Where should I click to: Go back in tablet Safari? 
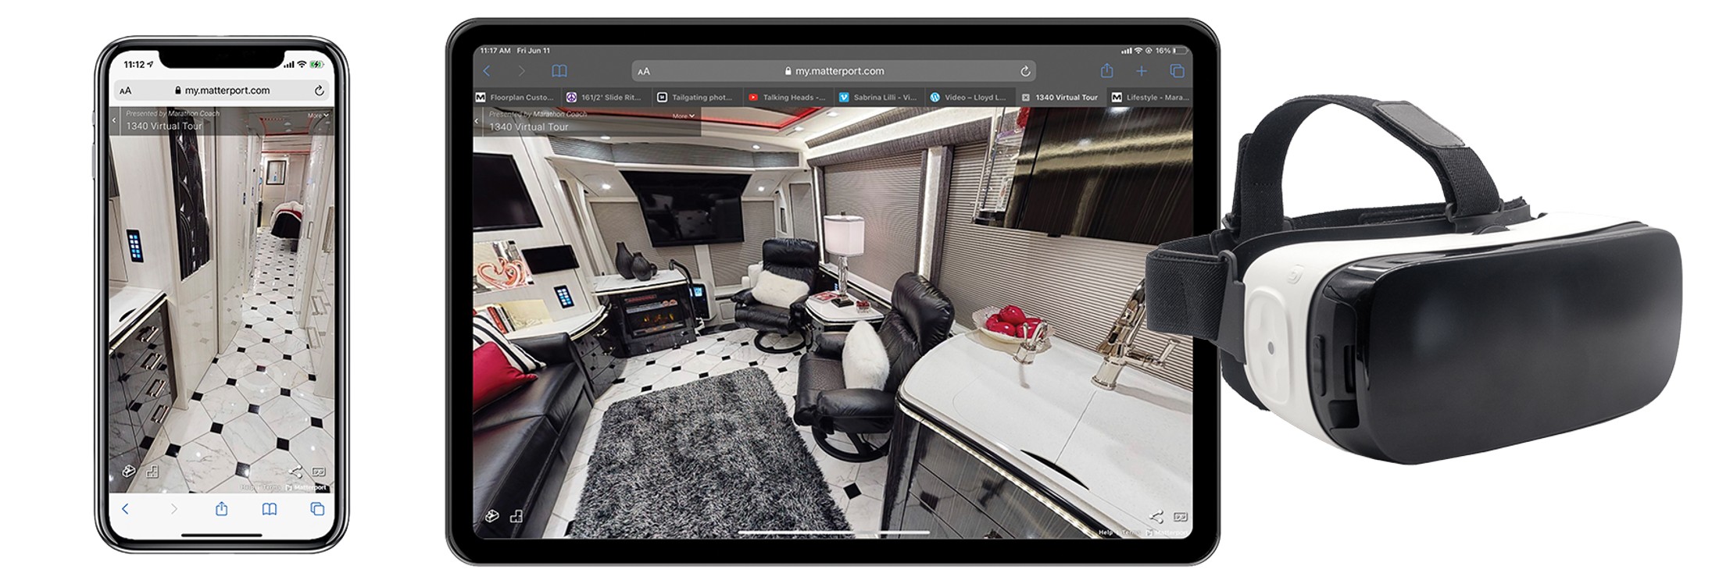click(487, 71)
